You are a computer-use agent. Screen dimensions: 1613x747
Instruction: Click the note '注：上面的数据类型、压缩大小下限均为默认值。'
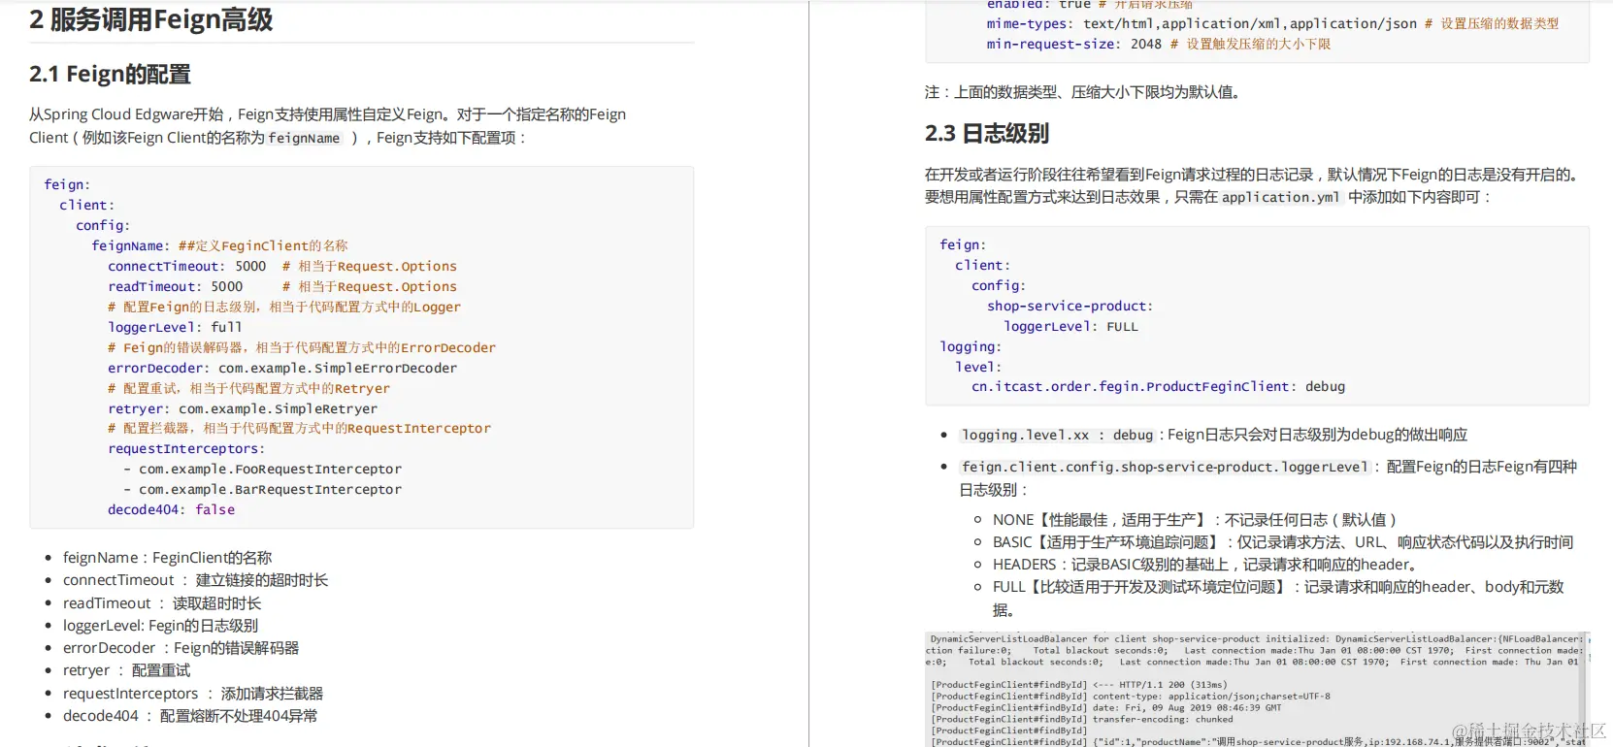[x=1082, y=92]
